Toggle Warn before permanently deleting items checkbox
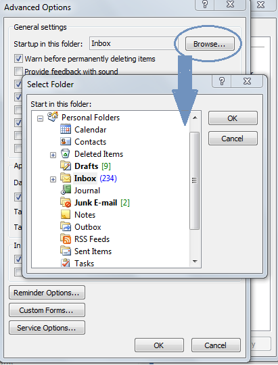278x365 pixels. (18, 59)
